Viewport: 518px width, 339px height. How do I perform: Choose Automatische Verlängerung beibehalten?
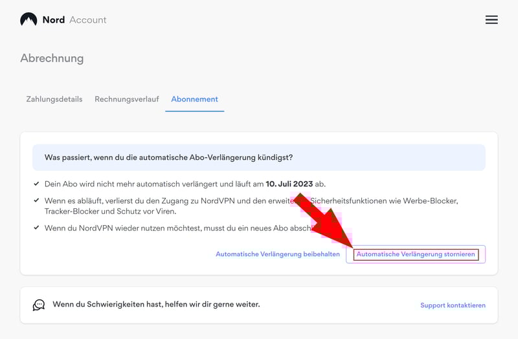click(277, 254)
